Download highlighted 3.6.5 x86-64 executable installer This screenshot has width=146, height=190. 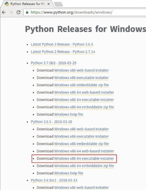pos(84,158)
